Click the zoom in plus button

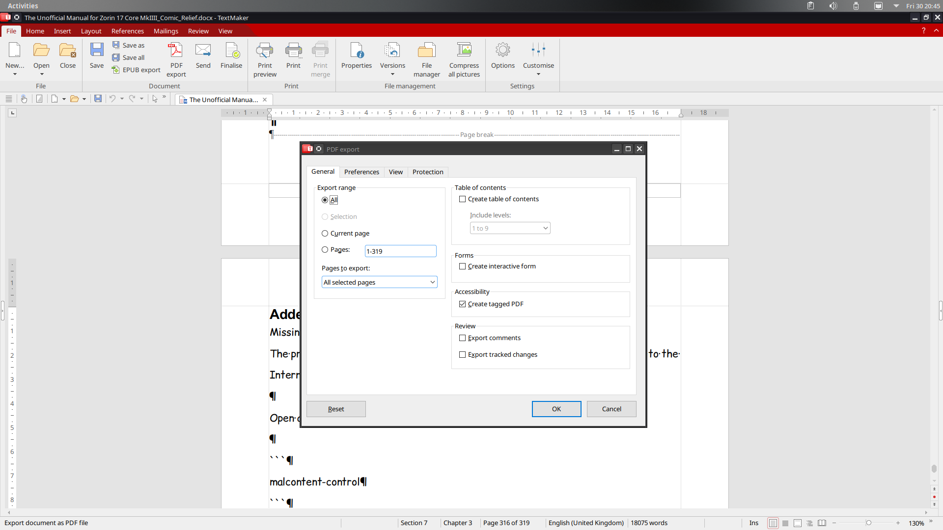898,523
